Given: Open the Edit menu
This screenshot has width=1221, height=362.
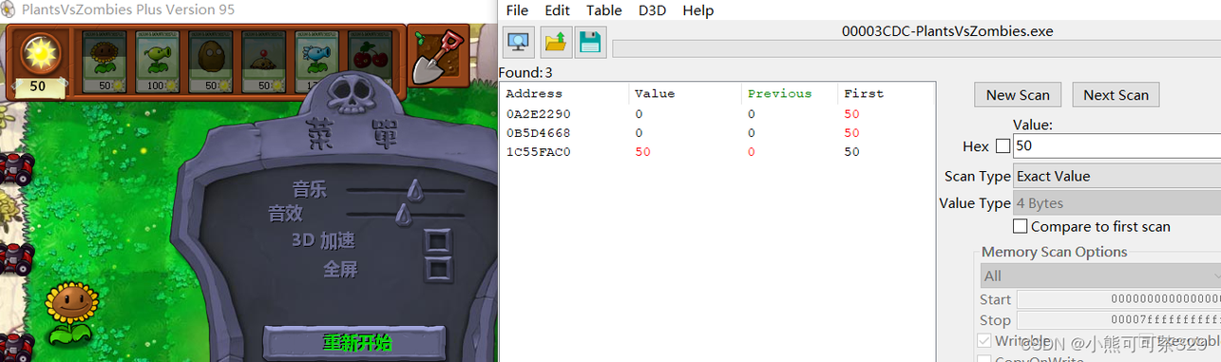Looking at the screenshot, I should click(558, 10).
